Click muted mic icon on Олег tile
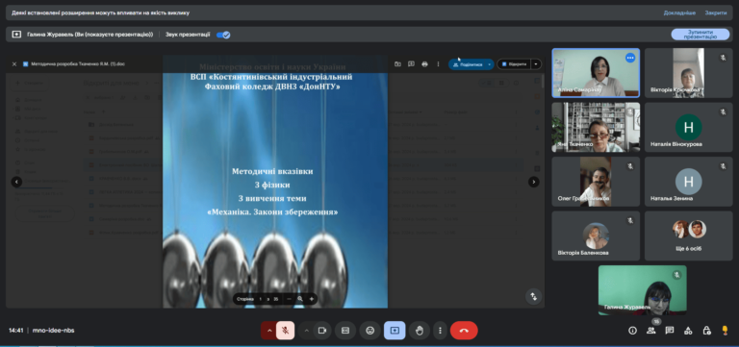Viewport: 739px width, 347px height. (x=630, y=166)
